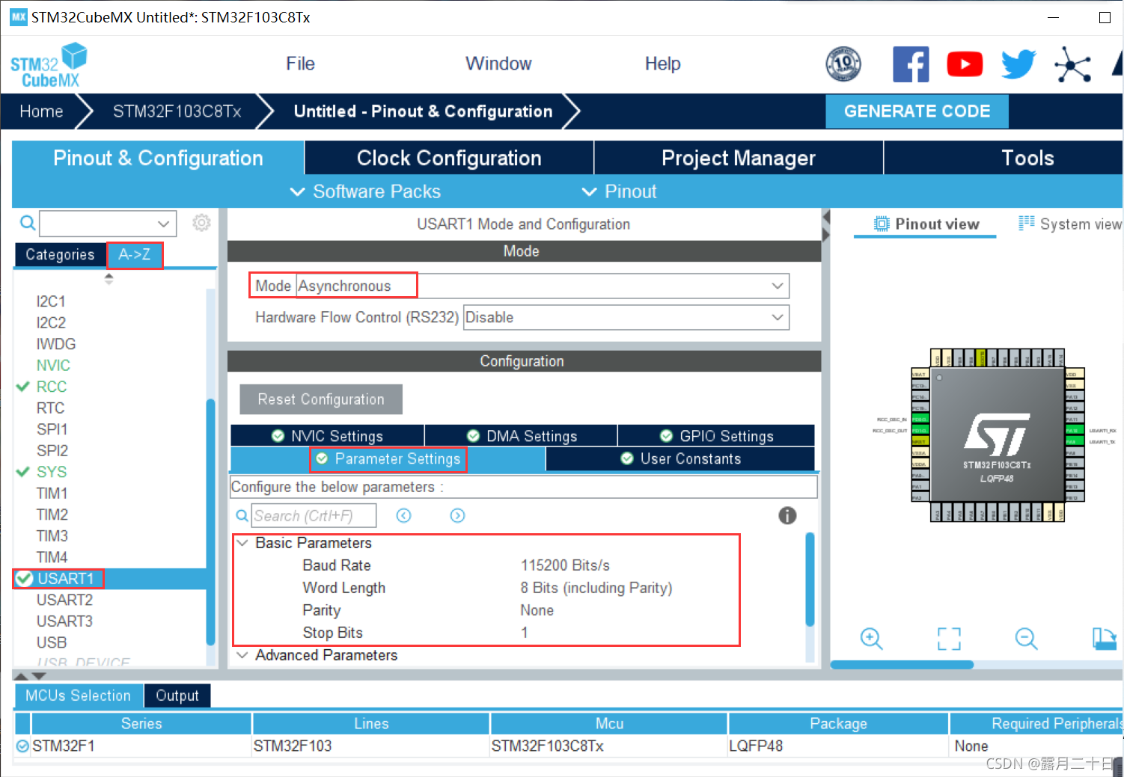Click the green check beside RCC

[23, 387]
